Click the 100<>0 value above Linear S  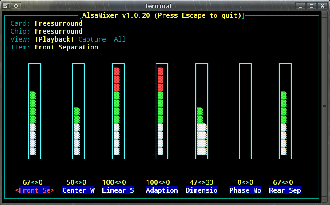[x=114, y=182]
